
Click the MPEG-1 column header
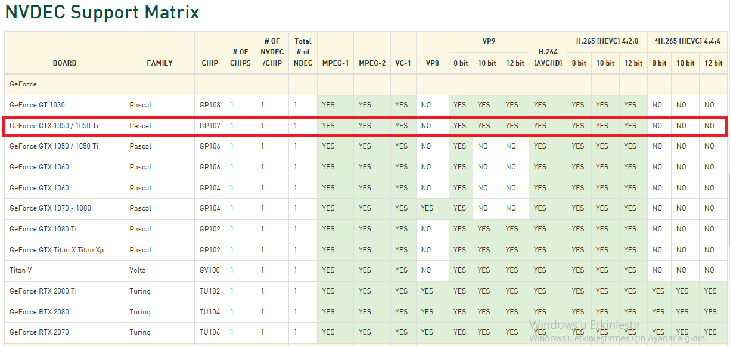336,63
